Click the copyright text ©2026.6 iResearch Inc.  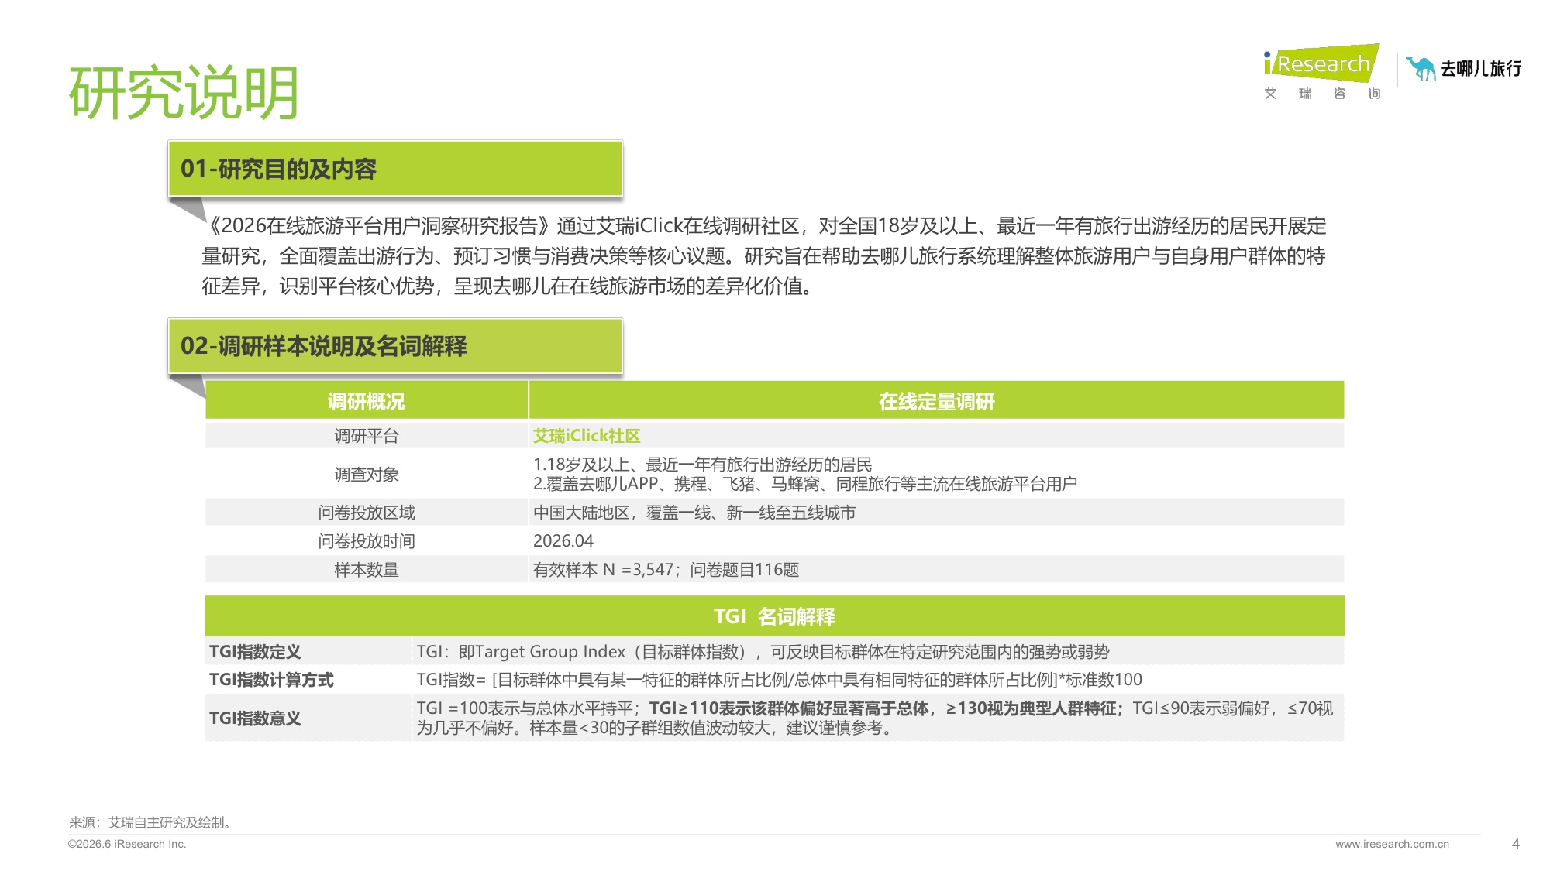click(127, 844)
